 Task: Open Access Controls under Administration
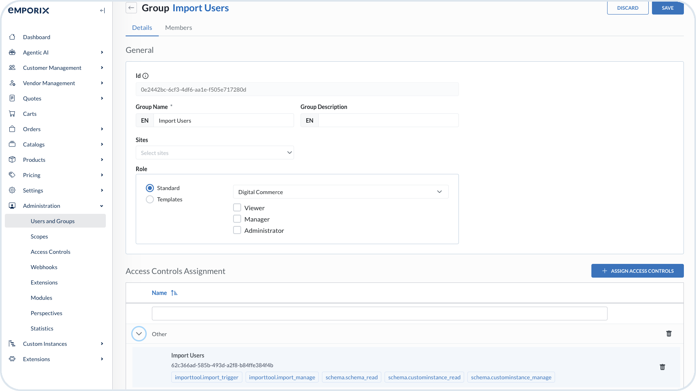click(x=50, y=252)
